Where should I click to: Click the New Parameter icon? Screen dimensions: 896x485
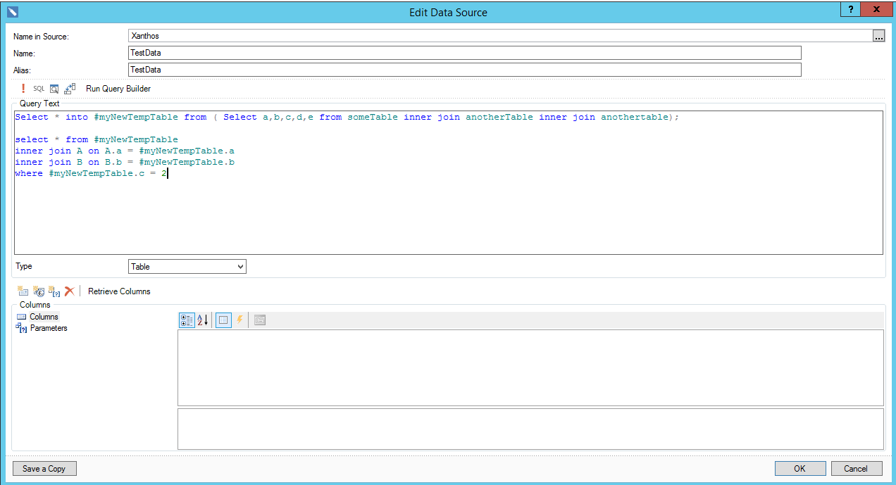(54, 291)
